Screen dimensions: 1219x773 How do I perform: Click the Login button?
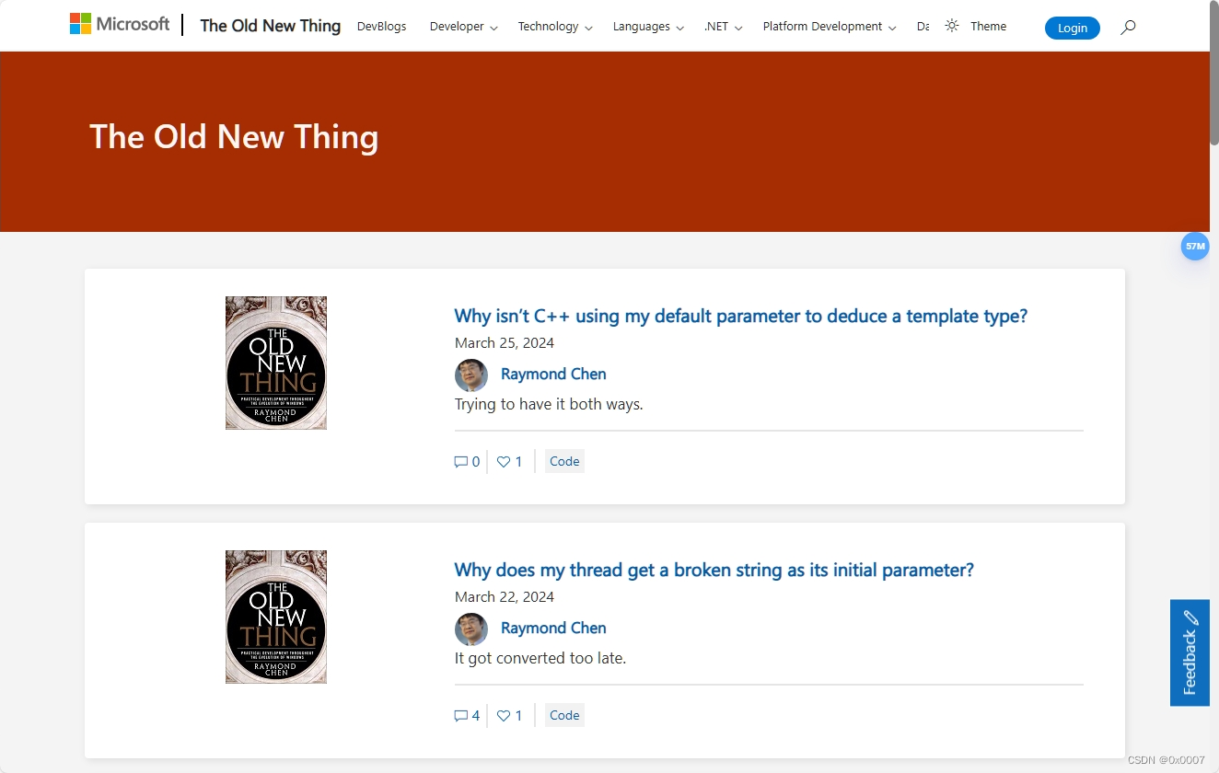tap(1071, 28)
